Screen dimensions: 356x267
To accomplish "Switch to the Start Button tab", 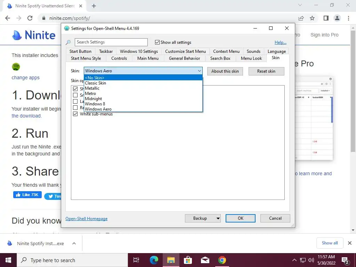I will coord(80,51).
